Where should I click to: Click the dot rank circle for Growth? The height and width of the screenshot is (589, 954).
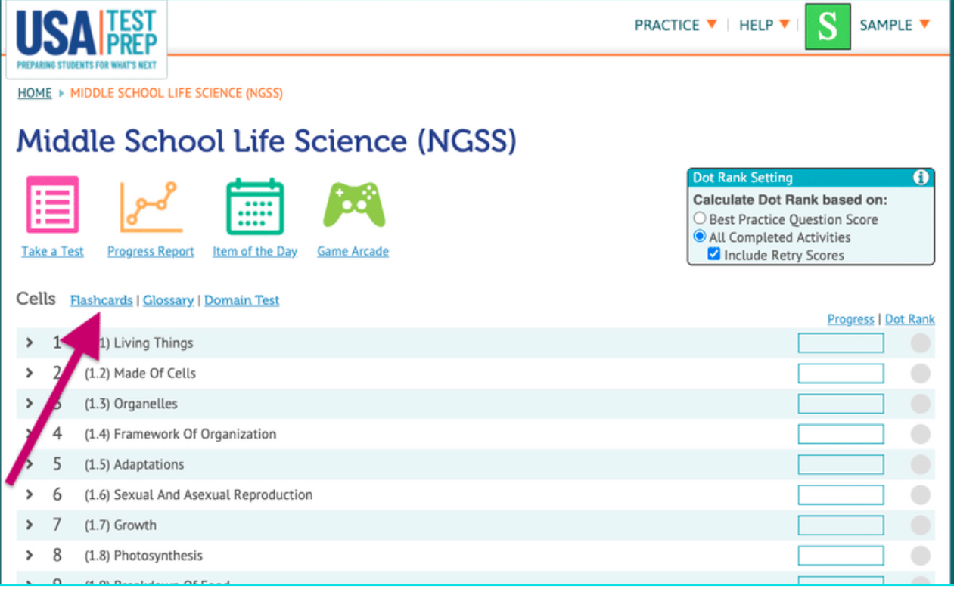click(920, 525)
